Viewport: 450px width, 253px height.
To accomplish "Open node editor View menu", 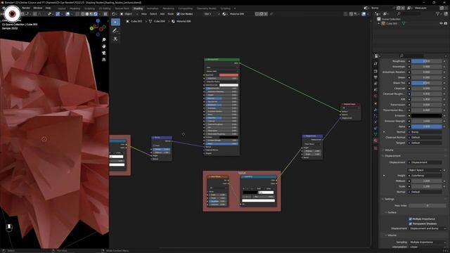I will click(x=143, y=14).
